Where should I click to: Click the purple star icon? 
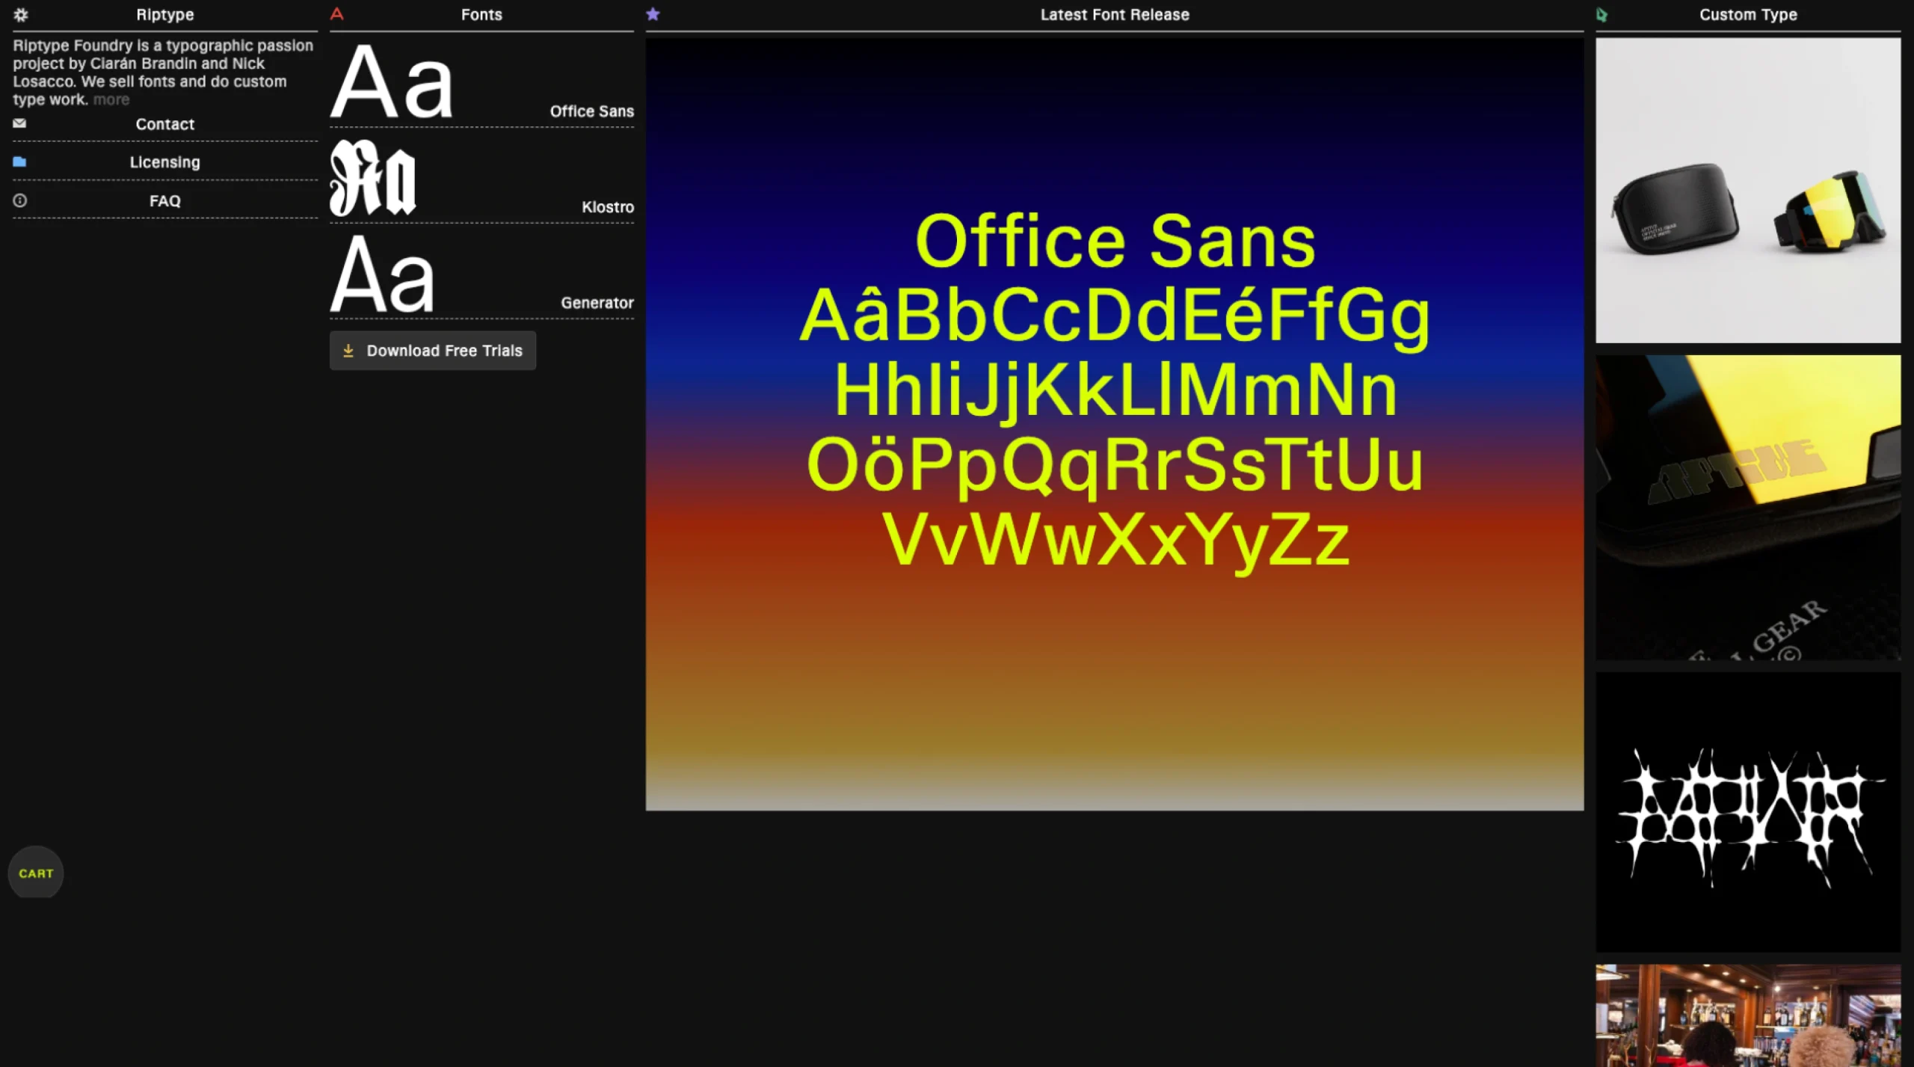(653, 13)
